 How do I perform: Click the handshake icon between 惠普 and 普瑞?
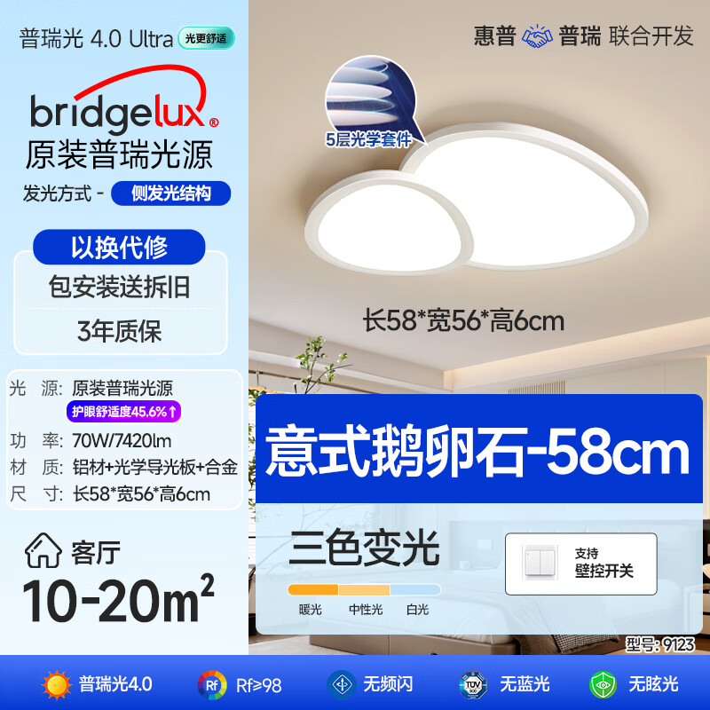(537, 36)
